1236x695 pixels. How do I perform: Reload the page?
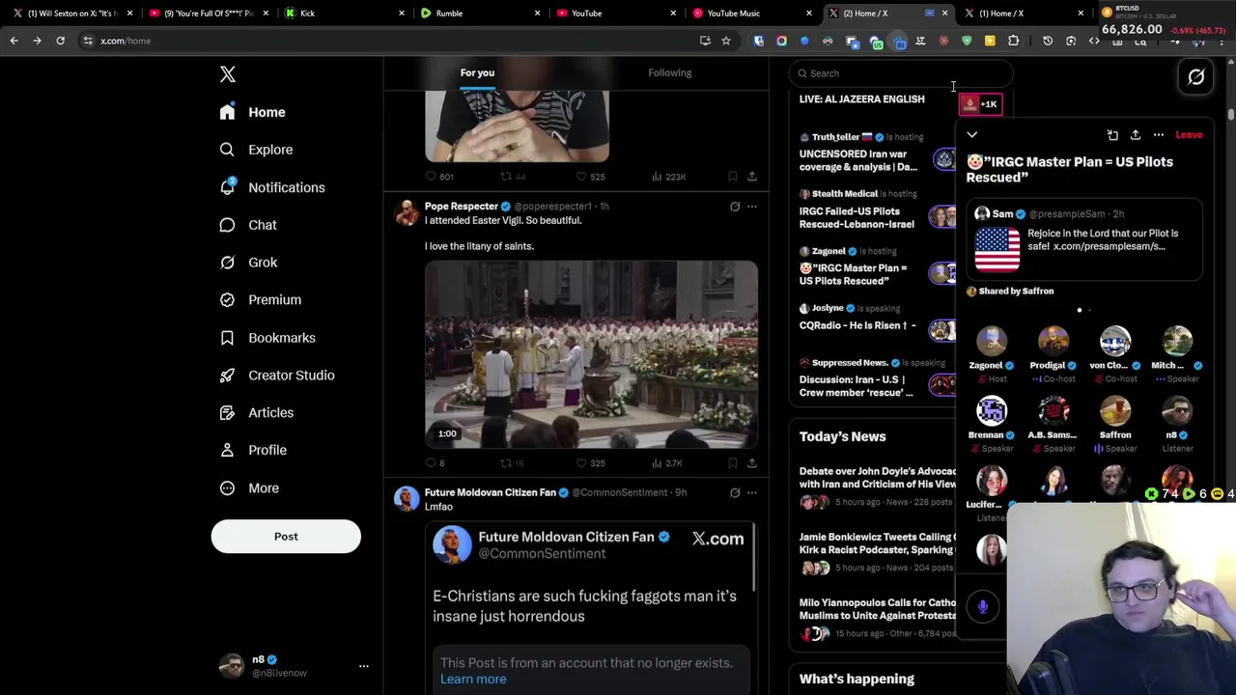[60, 41]
